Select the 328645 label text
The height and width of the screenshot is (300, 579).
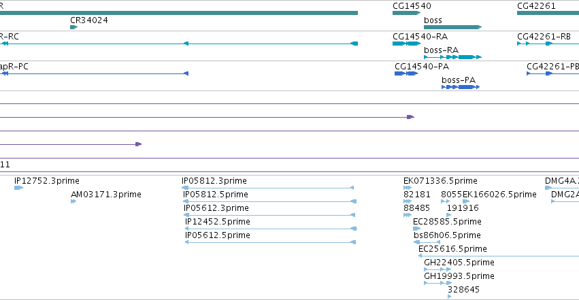[x=463, y=290]
